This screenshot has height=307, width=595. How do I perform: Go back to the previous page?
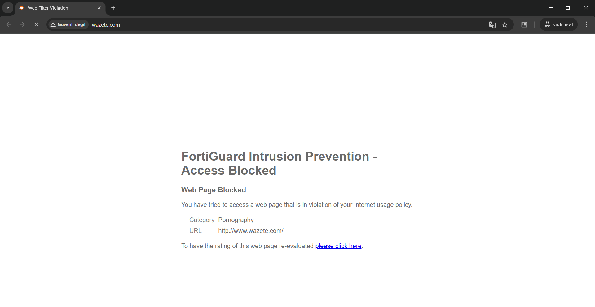click(9, 24)
